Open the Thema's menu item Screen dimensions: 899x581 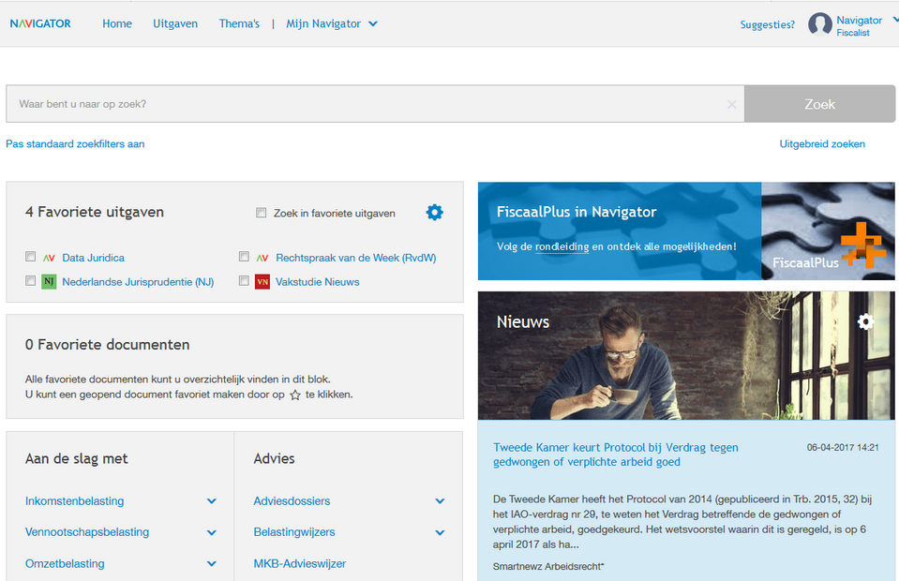pos(239,23)
